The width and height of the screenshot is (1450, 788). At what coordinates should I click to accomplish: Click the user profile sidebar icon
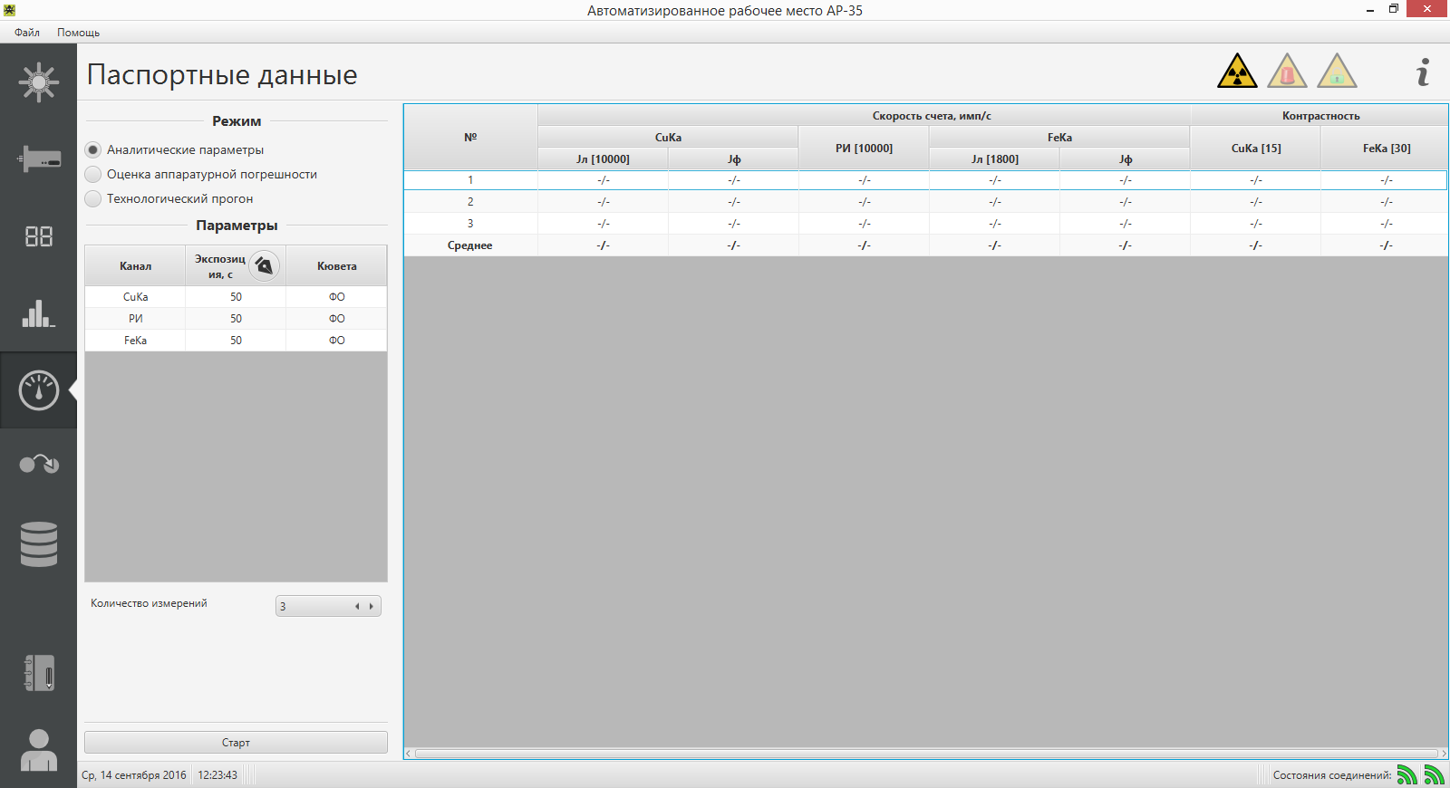point(38,750)
